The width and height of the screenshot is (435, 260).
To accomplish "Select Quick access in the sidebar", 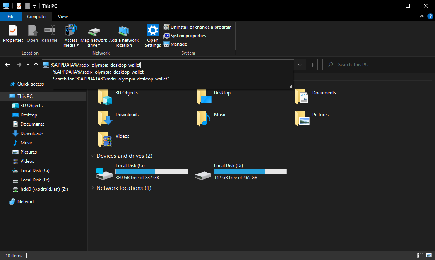I will pyautogui.click(x=27, y=84).
